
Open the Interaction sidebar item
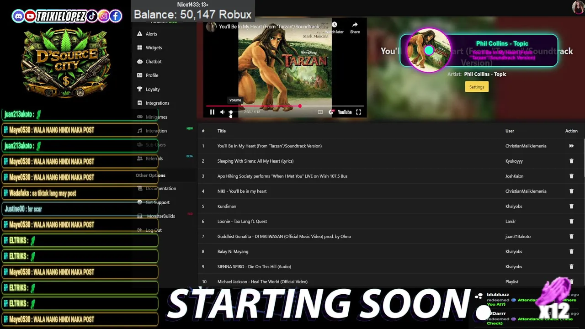coord(156,131)
